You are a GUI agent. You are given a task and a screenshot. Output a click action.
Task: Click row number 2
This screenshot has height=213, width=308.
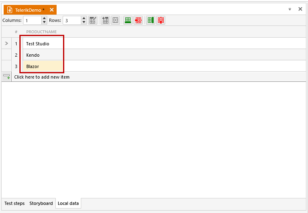[16, 55]
